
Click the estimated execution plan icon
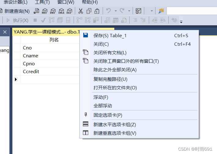(52, 20)
